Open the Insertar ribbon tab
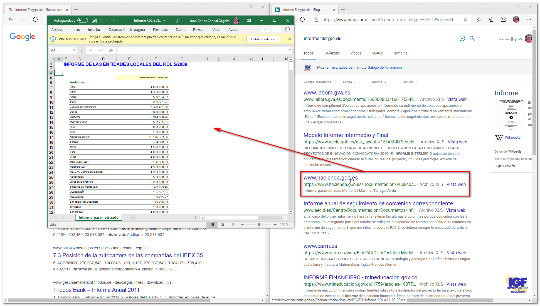 point(94,29)
